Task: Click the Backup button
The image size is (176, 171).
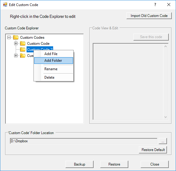Action: tap(79, 164)
